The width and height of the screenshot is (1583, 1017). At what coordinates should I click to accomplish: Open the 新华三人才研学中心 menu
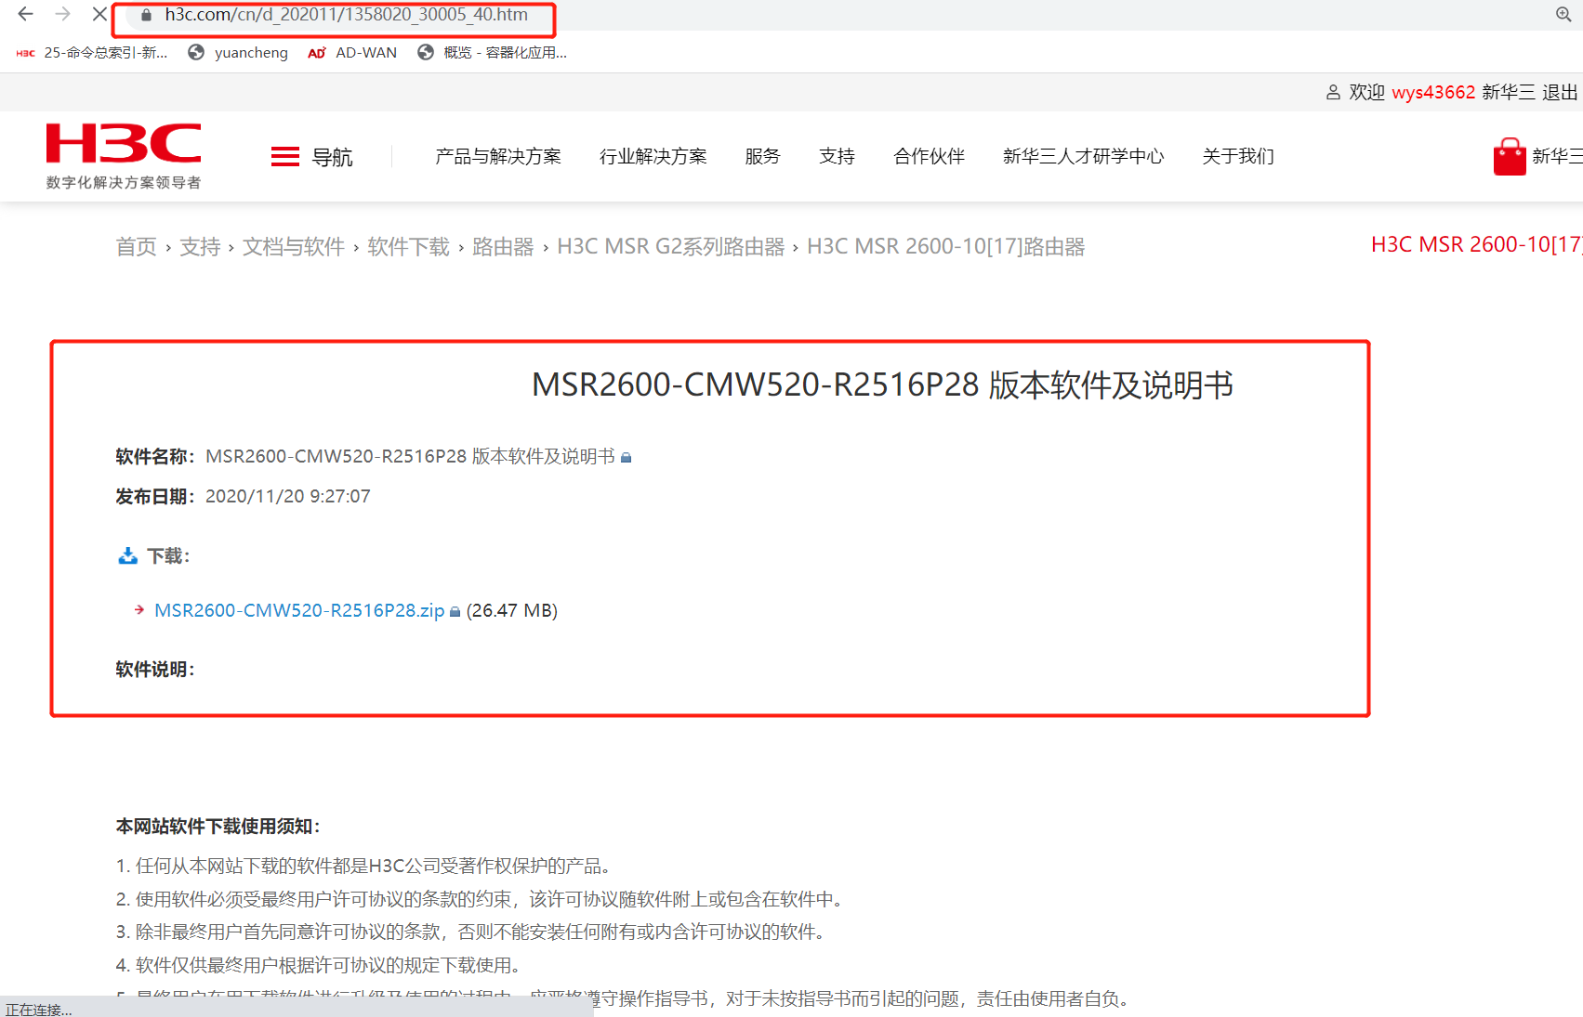(x=1083, y=156)
